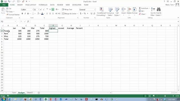This screenshot has height=101, width=180.
Task: Click the Delete cells icon
Action: click(129, 10)
